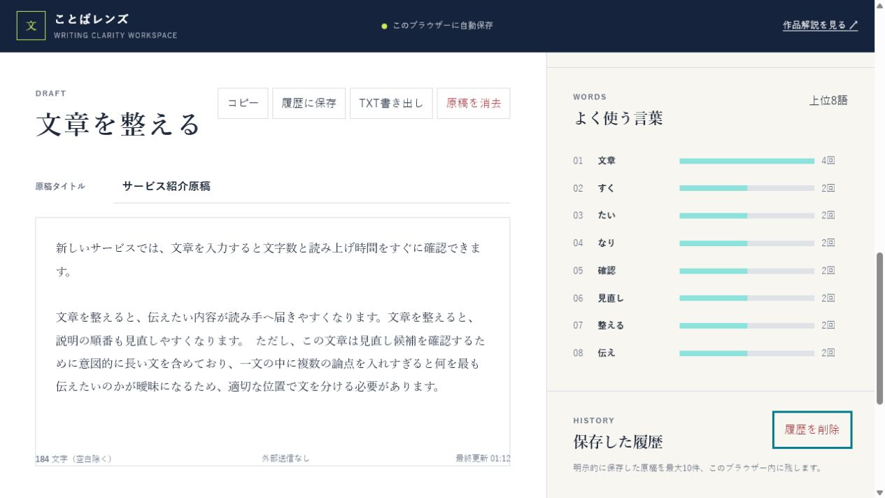
Task: Clear draft with 原稿を消去 button
Action: point(474,104)
